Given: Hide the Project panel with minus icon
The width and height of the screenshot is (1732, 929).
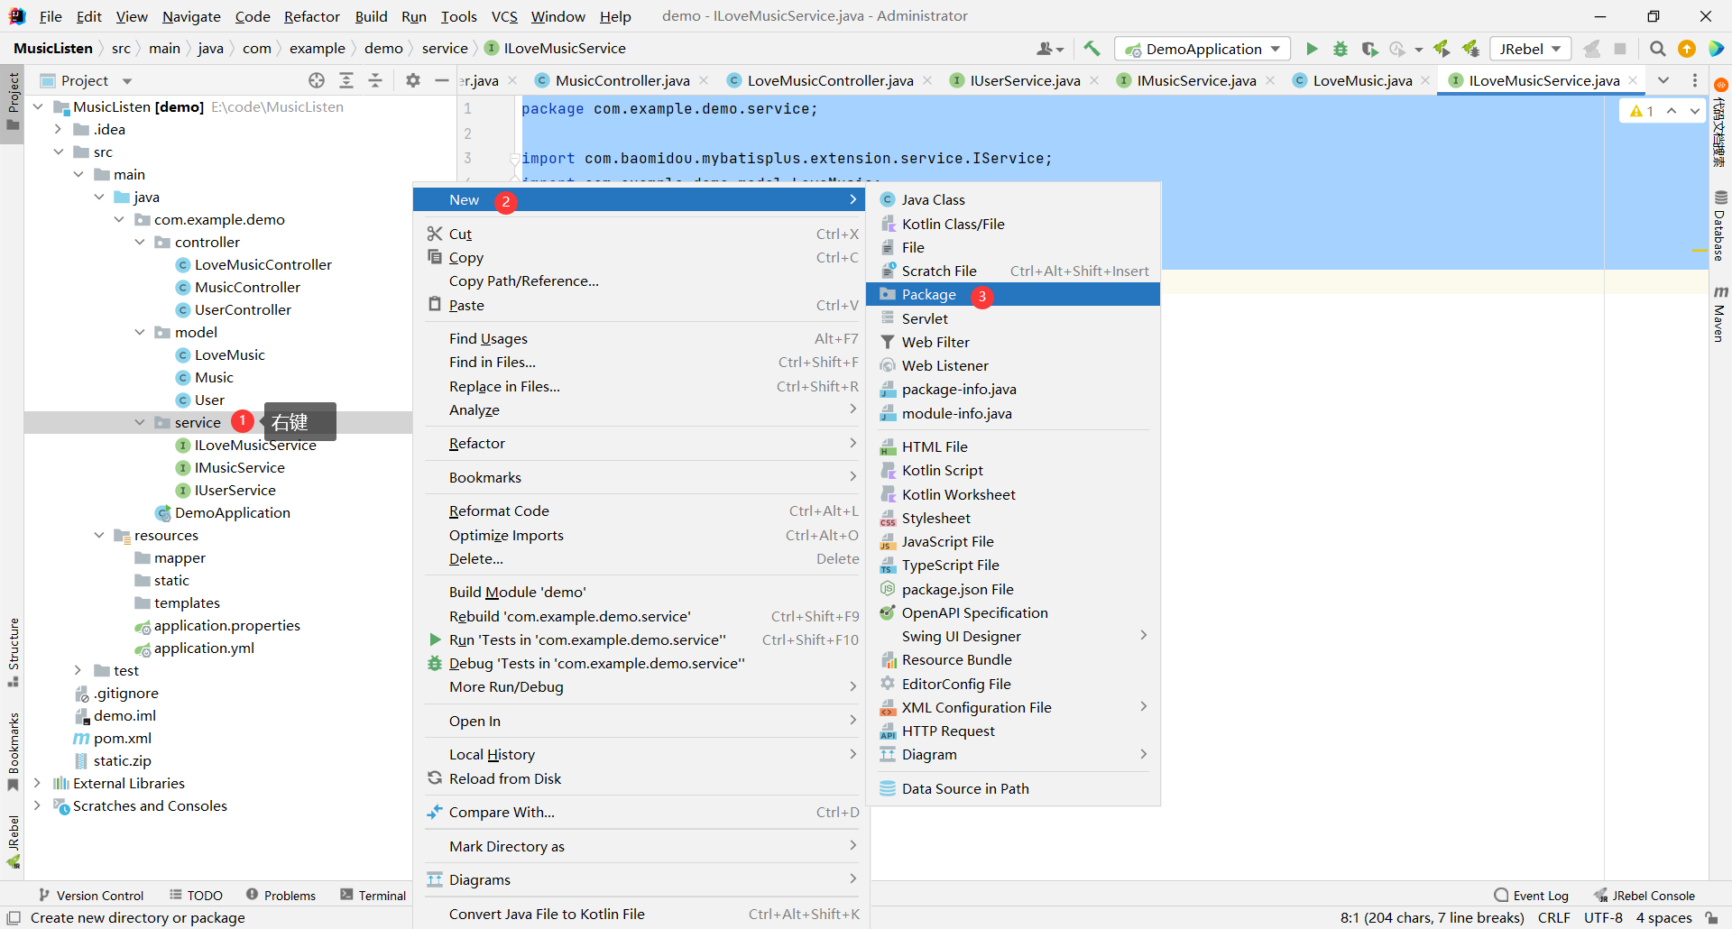Looking at the screenshot, I should 442,80.
